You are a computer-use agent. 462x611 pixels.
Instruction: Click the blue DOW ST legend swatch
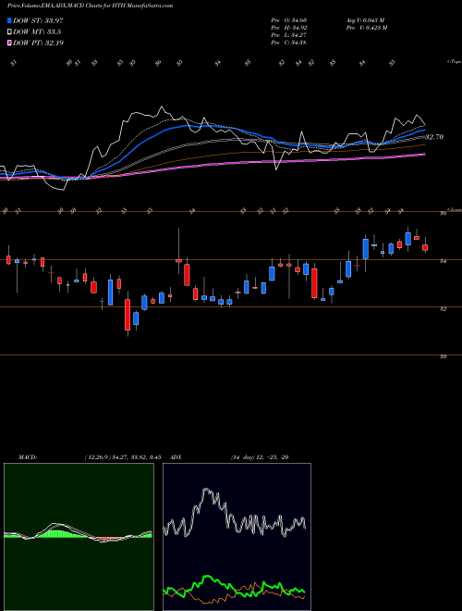point(9,20)
